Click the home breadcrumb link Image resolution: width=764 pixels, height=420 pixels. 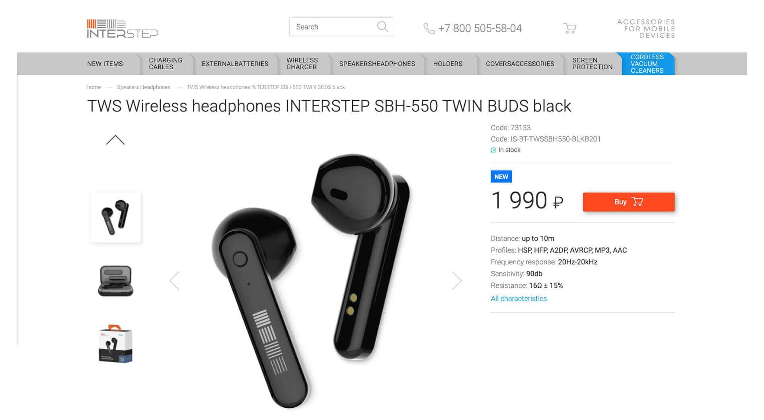pyautogui.click(x=94, y=87)
